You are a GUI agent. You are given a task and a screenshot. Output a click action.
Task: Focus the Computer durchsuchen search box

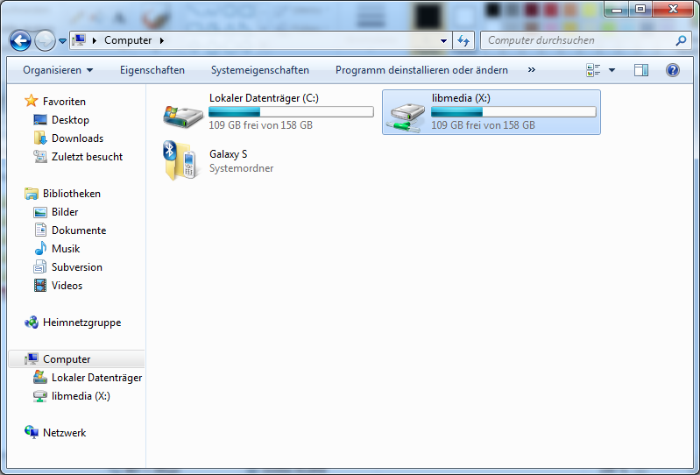[x=579, y=40]
